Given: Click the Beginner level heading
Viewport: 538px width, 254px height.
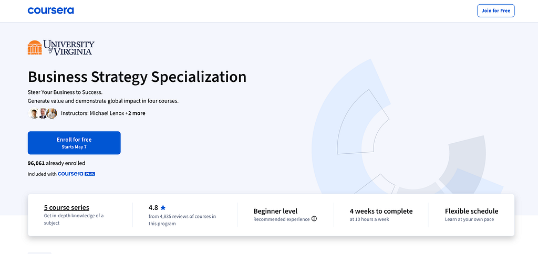Looking at the screenshot, I should click(x=275, y=211).
